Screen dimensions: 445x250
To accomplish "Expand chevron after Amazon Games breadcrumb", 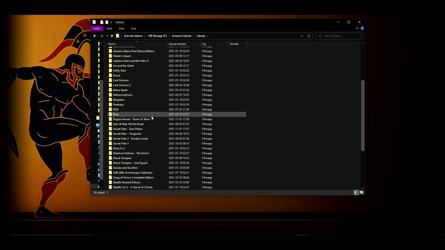I will [194, 36].
